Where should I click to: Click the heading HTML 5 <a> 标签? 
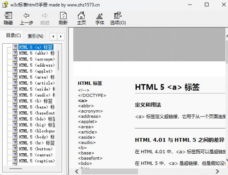(x=167, y=87)
